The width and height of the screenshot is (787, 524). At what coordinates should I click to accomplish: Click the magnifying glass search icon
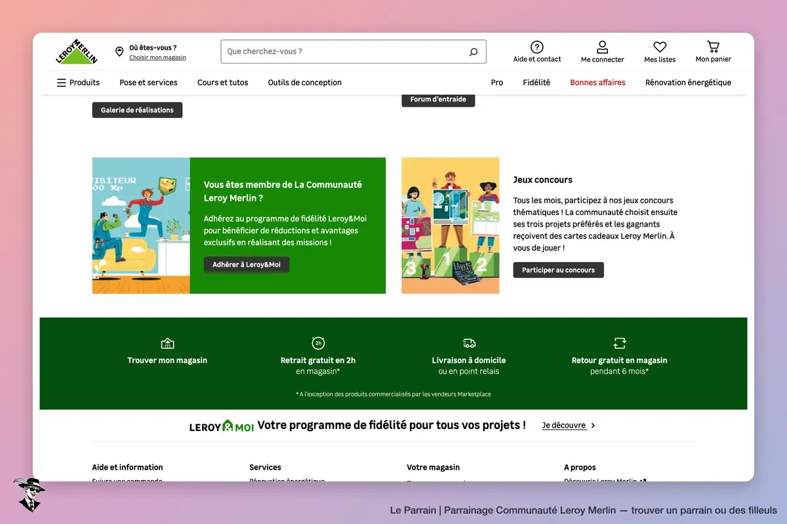point(474,52)
